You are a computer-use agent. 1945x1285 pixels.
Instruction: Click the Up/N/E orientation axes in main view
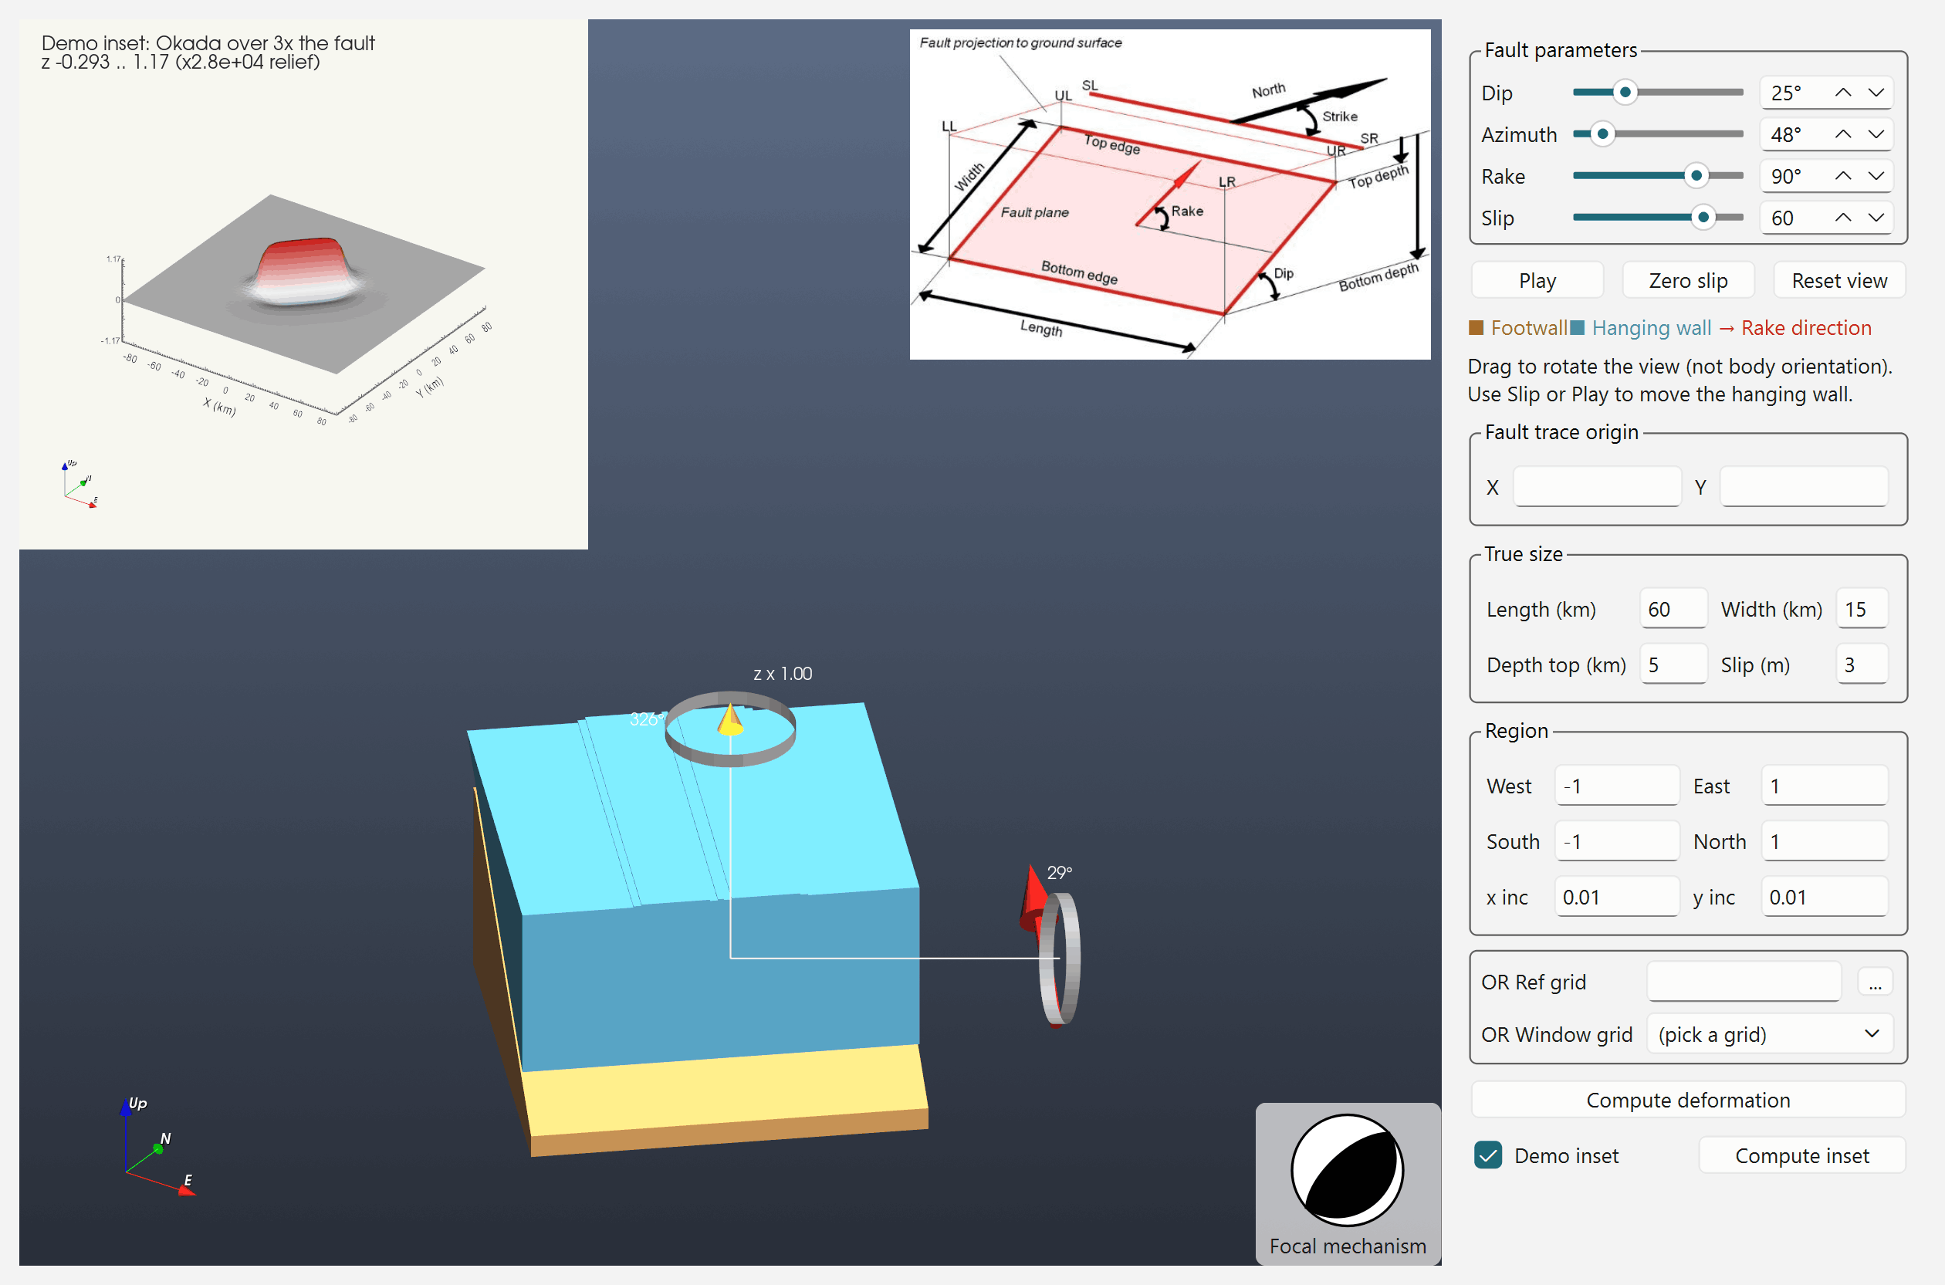(157, 1147)
